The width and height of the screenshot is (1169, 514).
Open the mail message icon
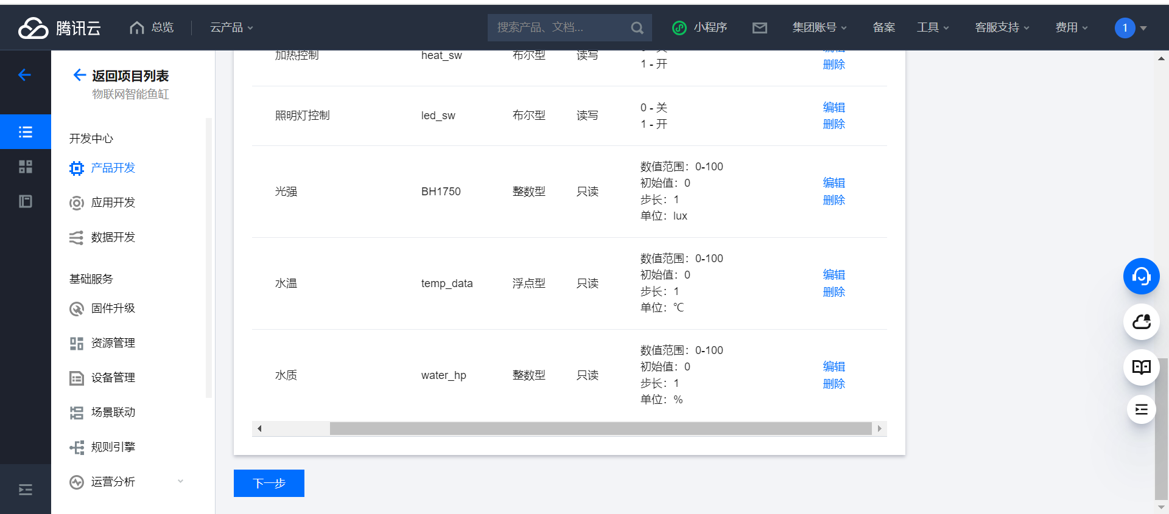pyautogui.click(x=759, y=28)
